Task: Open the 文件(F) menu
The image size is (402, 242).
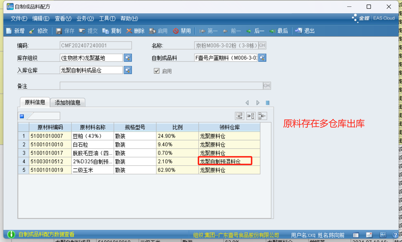Action: coord(19,18)
